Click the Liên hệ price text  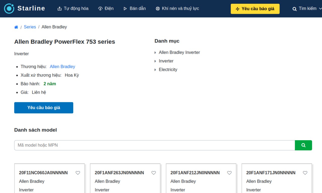click(x=39, y=92)
